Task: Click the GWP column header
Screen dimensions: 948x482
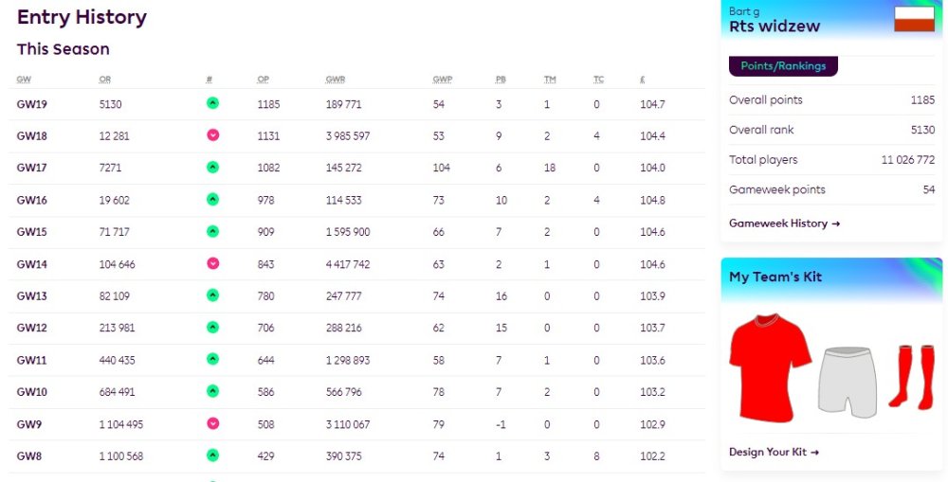Action: (442, 79)
